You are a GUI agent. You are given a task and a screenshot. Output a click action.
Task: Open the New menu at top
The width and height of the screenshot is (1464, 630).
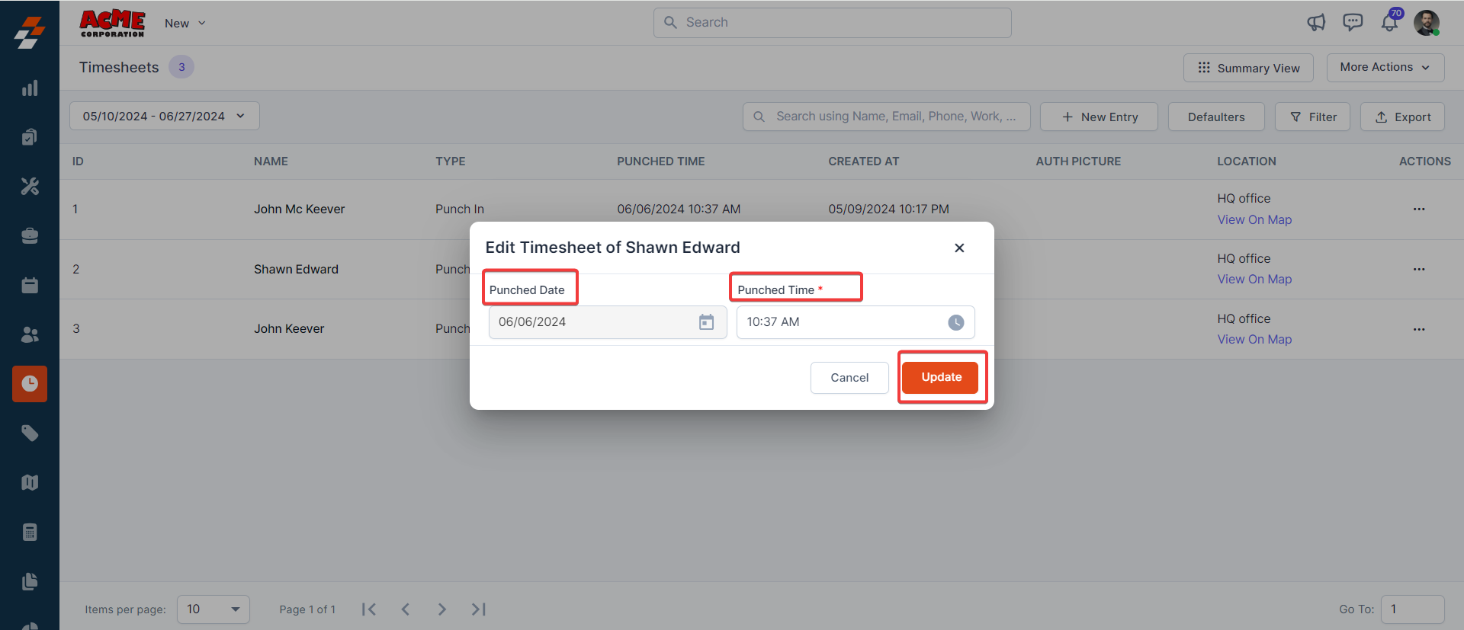tap(185, 24)
